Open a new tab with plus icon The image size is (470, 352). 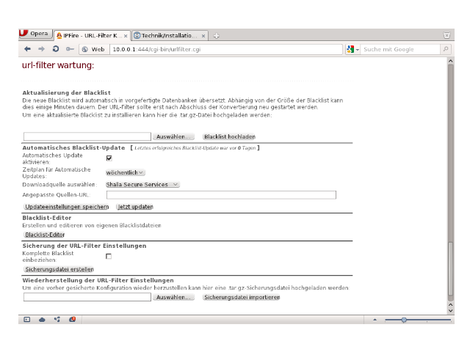pyautogui.click(x=216, y=36)
